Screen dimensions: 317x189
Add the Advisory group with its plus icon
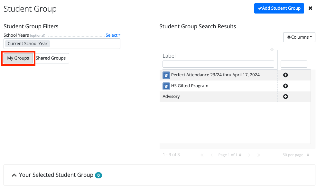tap(285, 97)
